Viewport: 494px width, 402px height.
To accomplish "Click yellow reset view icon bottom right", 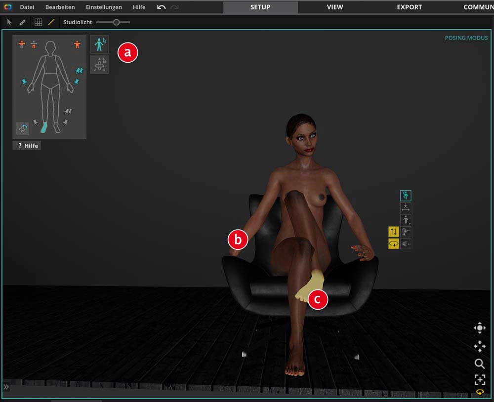I will click(480, 392).
